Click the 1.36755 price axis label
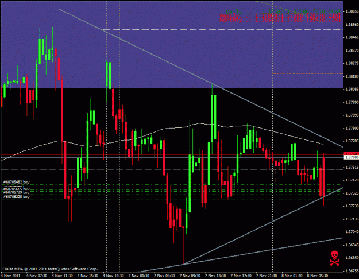 tap(352, 271)
